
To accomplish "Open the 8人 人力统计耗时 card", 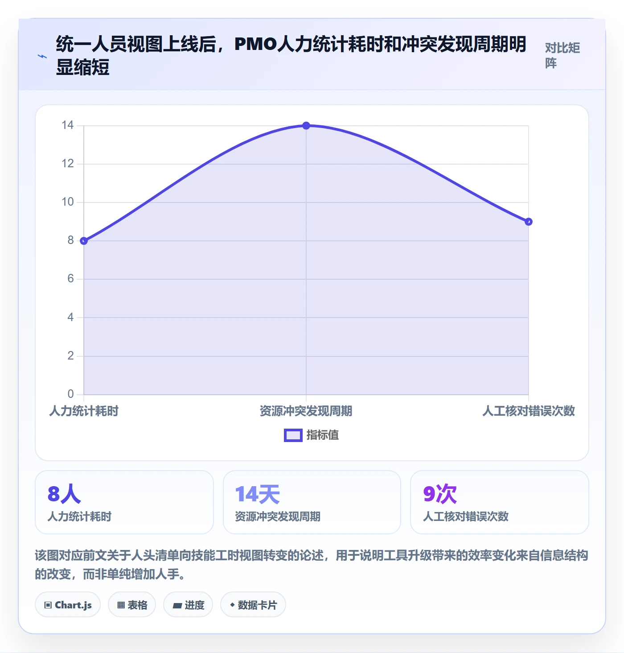I will [x=124, y=502].
